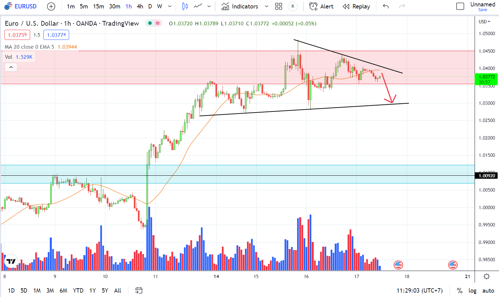The width and height of the screenshot is (499, 297).
Task: Open the EURUSD symbol search
Action: 20,6
